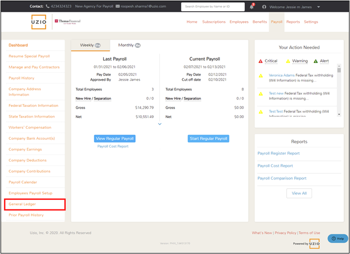Click the View All reports button
The height and width of the screenshot is (254, 350).
299,193
